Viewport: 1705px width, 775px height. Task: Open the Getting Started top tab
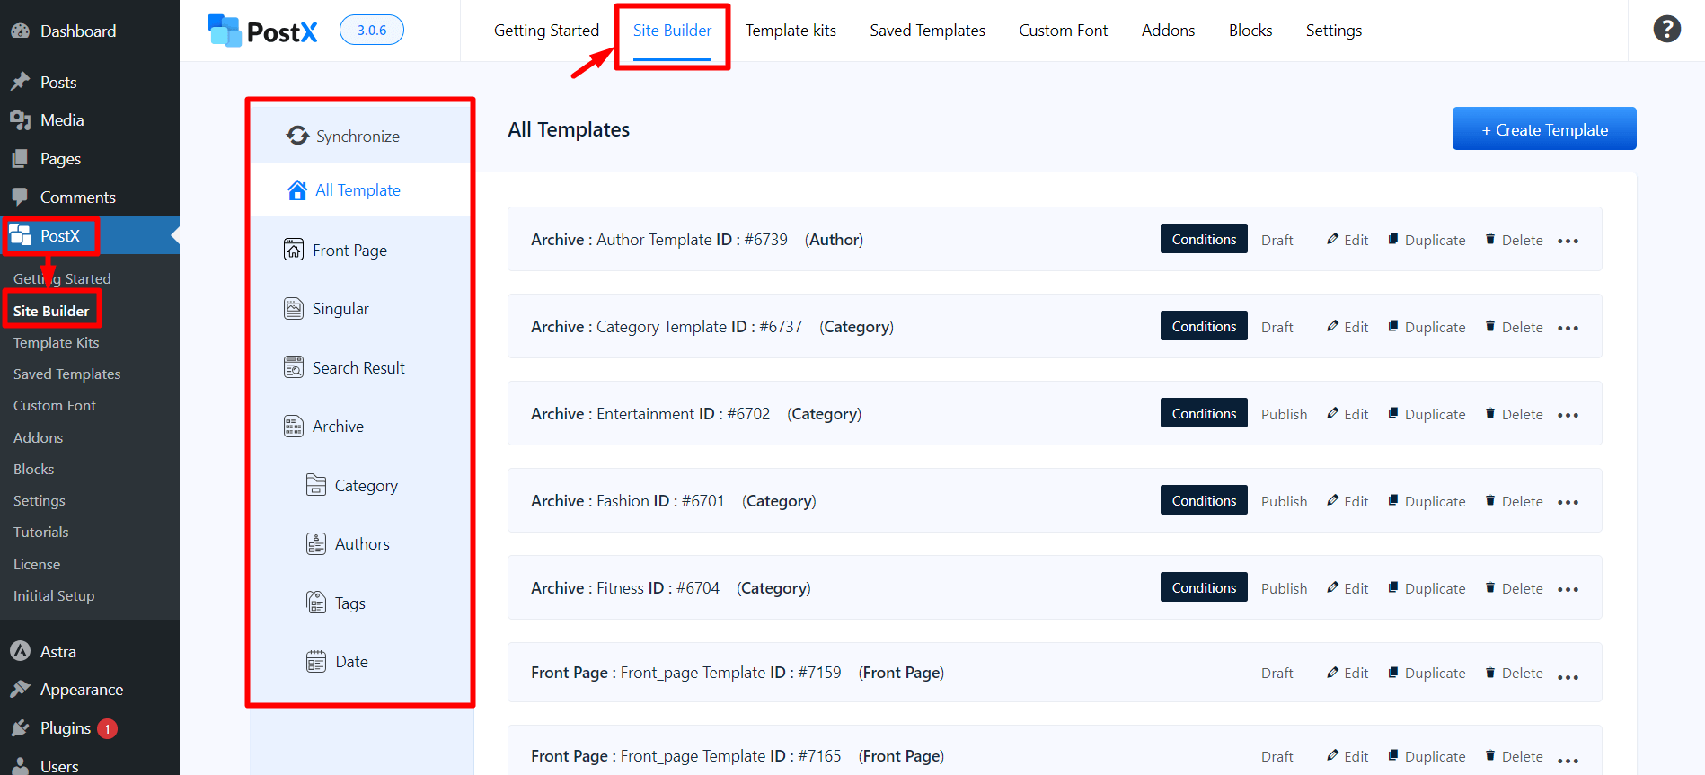(546, 31)
